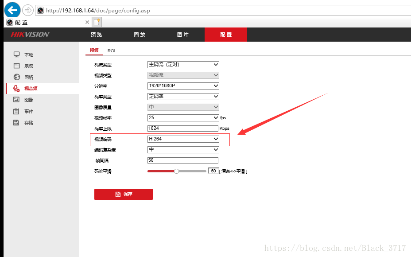Expand the 码率类型 dropdown
This screenshot has height=257, width=411.
click(183, 97)
